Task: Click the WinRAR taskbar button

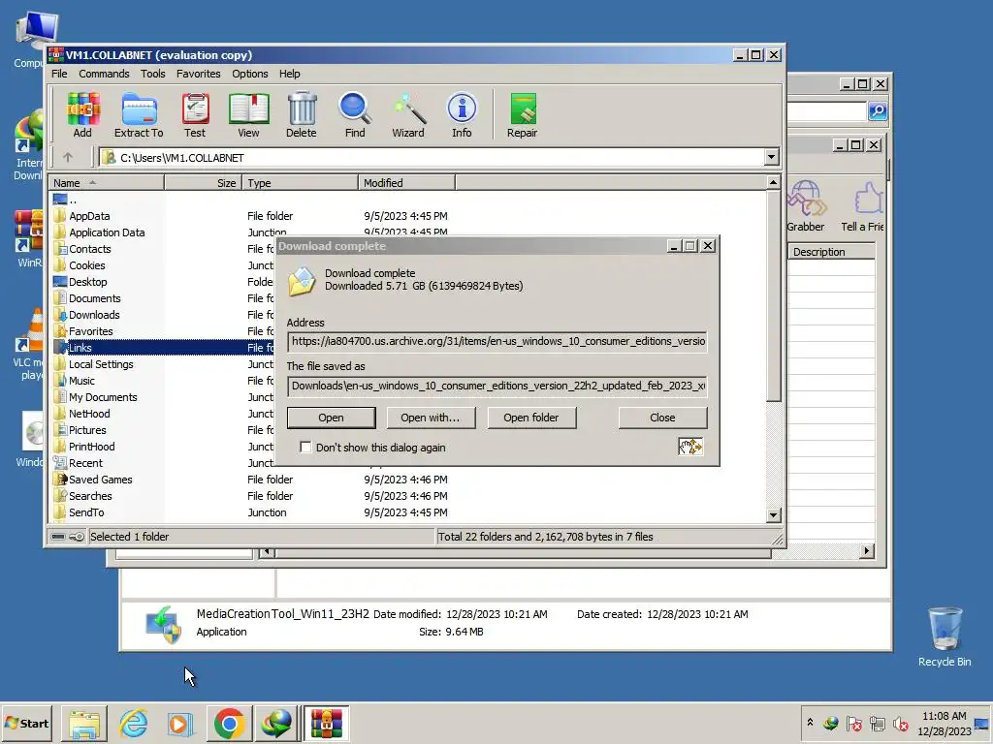Action: click(326, 723)
